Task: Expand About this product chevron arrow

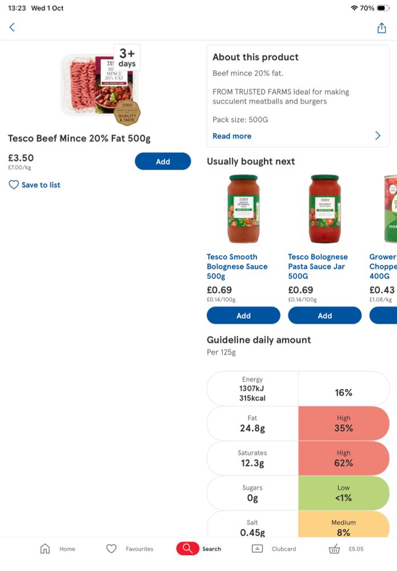Action: [x=378, y=136]
